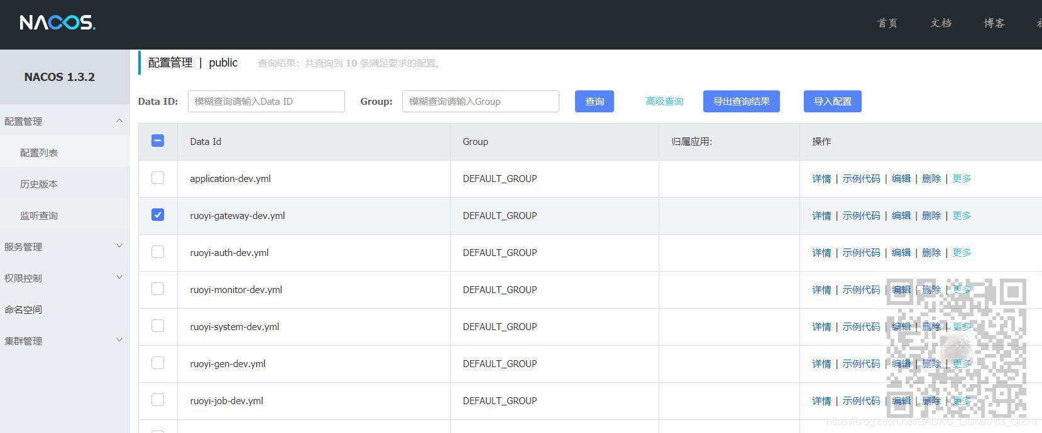The image size is (1042, 433).
Task: Expand the 服务管理 sidebar section
Action: (65, 247)
